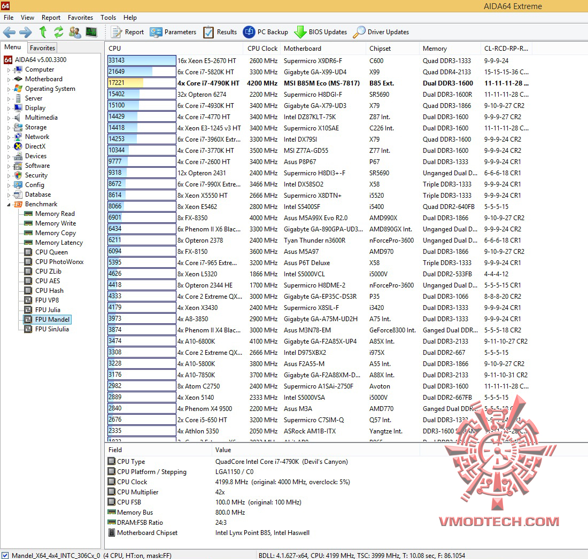Expand the DirectX tree node

click(x=9, y=147)
